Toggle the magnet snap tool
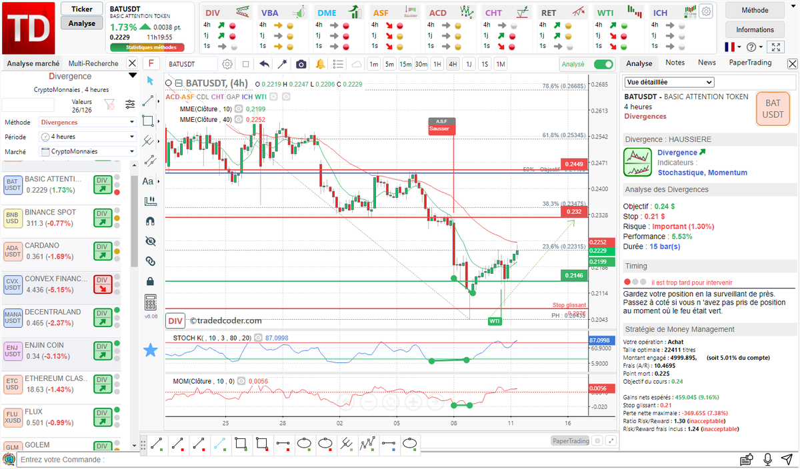Image resolution: width=800 pixels, height=469 pixels. point(150,221)
